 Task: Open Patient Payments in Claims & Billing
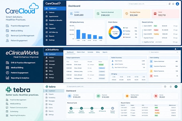coord(164,71)
